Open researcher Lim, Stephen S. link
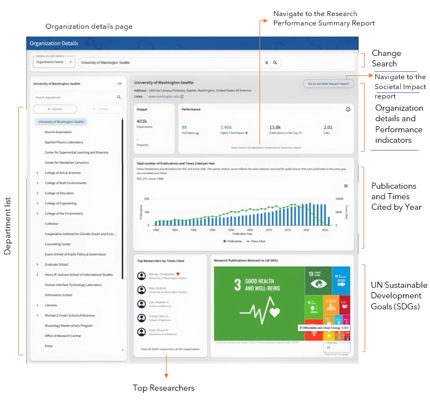 click(159, 302)
